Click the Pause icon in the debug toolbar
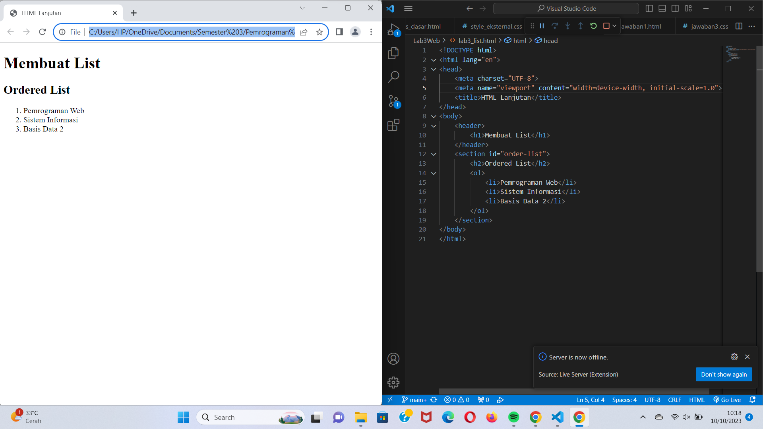This screenshot has width=763, height=429. point(542,26)
